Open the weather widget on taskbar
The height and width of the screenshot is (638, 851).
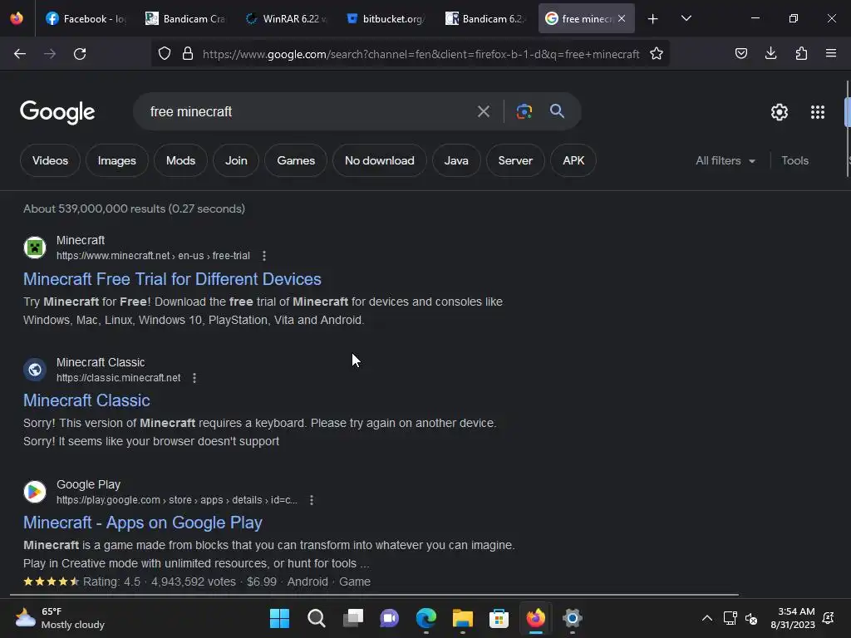(x=60, y=618)
